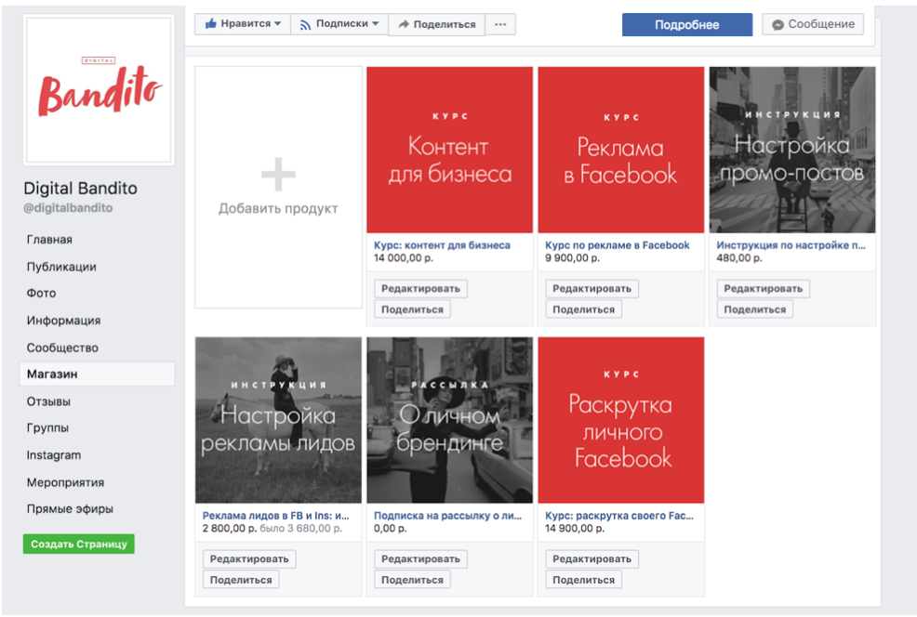Open the Мероприятия sidebar item

(65, 482)
